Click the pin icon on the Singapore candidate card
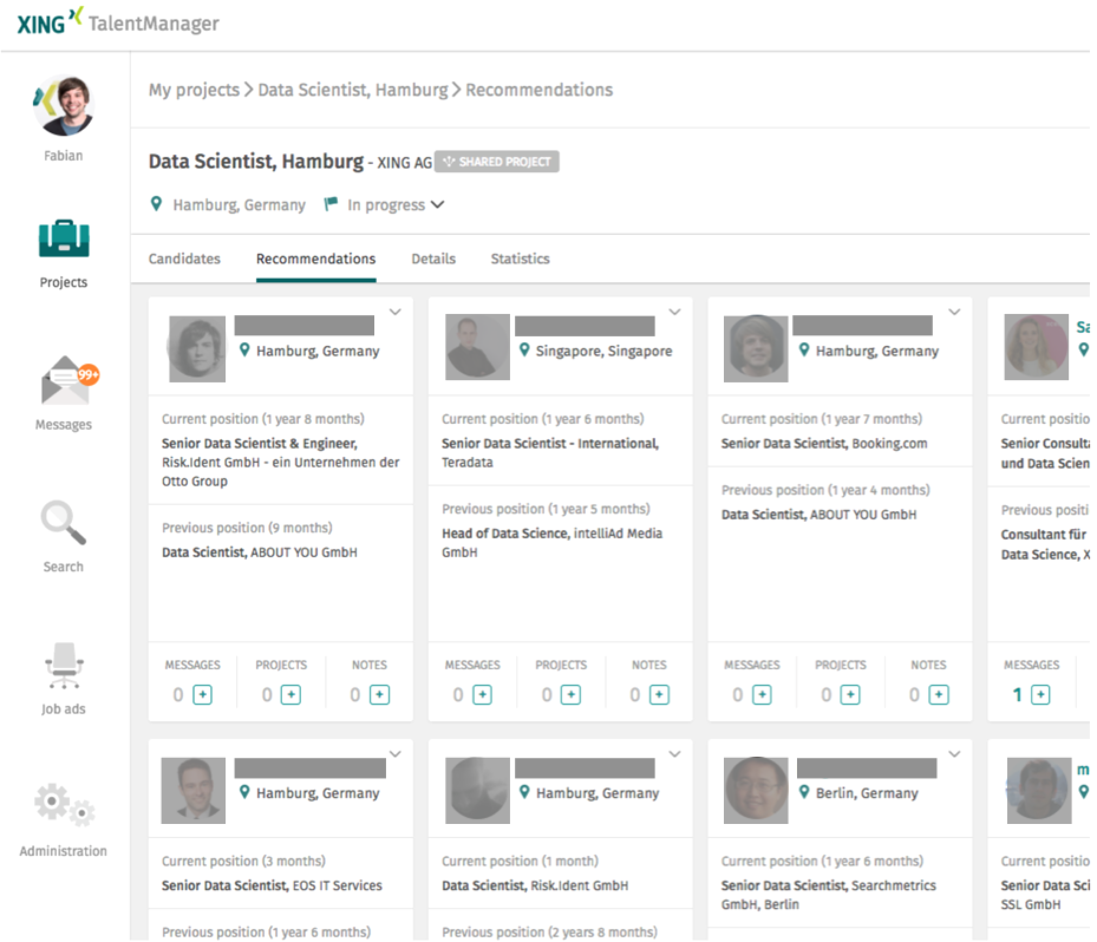The width and height of the screenshot is (1097, 942). coord(524,350)
